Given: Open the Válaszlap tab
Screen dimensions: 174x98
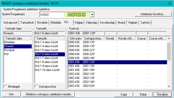Looking at the screenshot, I should 91,23.
